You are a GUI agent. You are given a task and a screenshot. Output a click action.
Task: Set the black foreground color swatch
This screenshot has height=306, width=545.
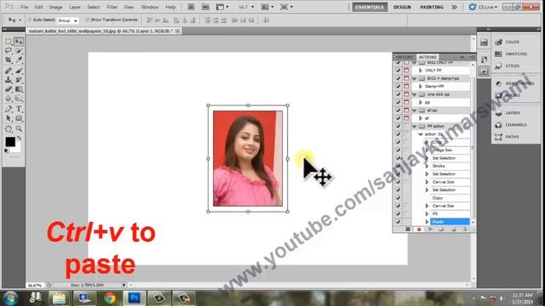tap(10, 142)
